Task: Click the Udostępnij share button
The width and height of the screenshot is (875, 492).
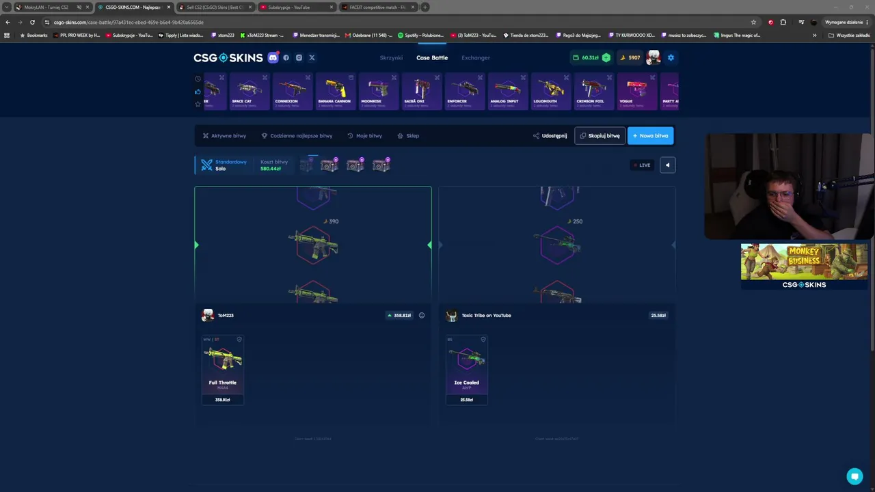Action: pyautogui.click(x=550, y=135)
